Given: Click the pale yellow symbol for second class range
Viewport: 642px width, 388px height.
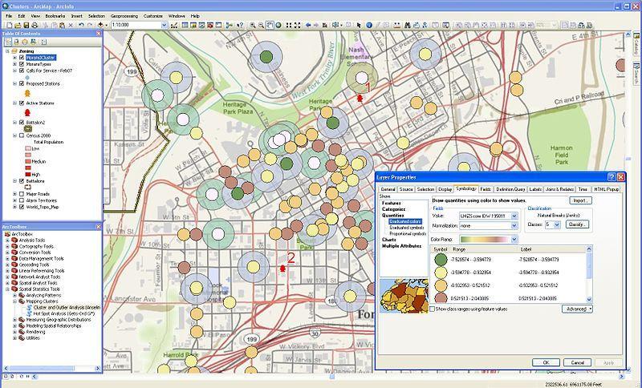Looking at the screenshot, I should pos(441,273).
